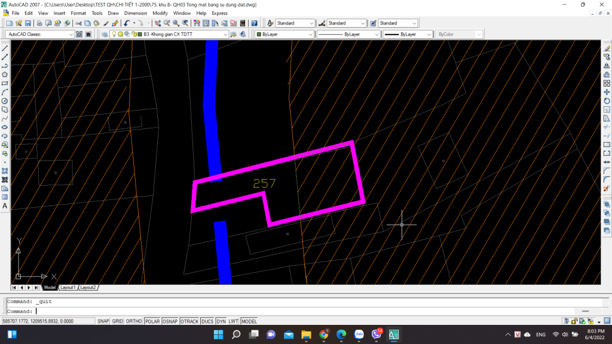Open the ByLayer linetype dropdown
The image size is (612, 344).
point(348,35)
